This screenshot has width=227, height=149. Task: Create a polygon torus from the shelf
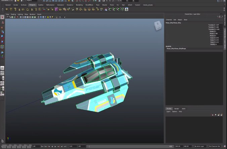tap(27, 9)
